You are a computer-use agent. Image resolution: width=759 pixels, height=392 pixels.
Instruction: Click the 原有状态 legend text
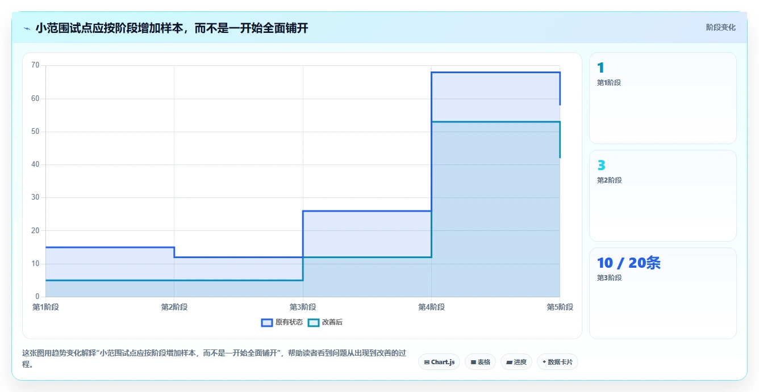(289, 322)
